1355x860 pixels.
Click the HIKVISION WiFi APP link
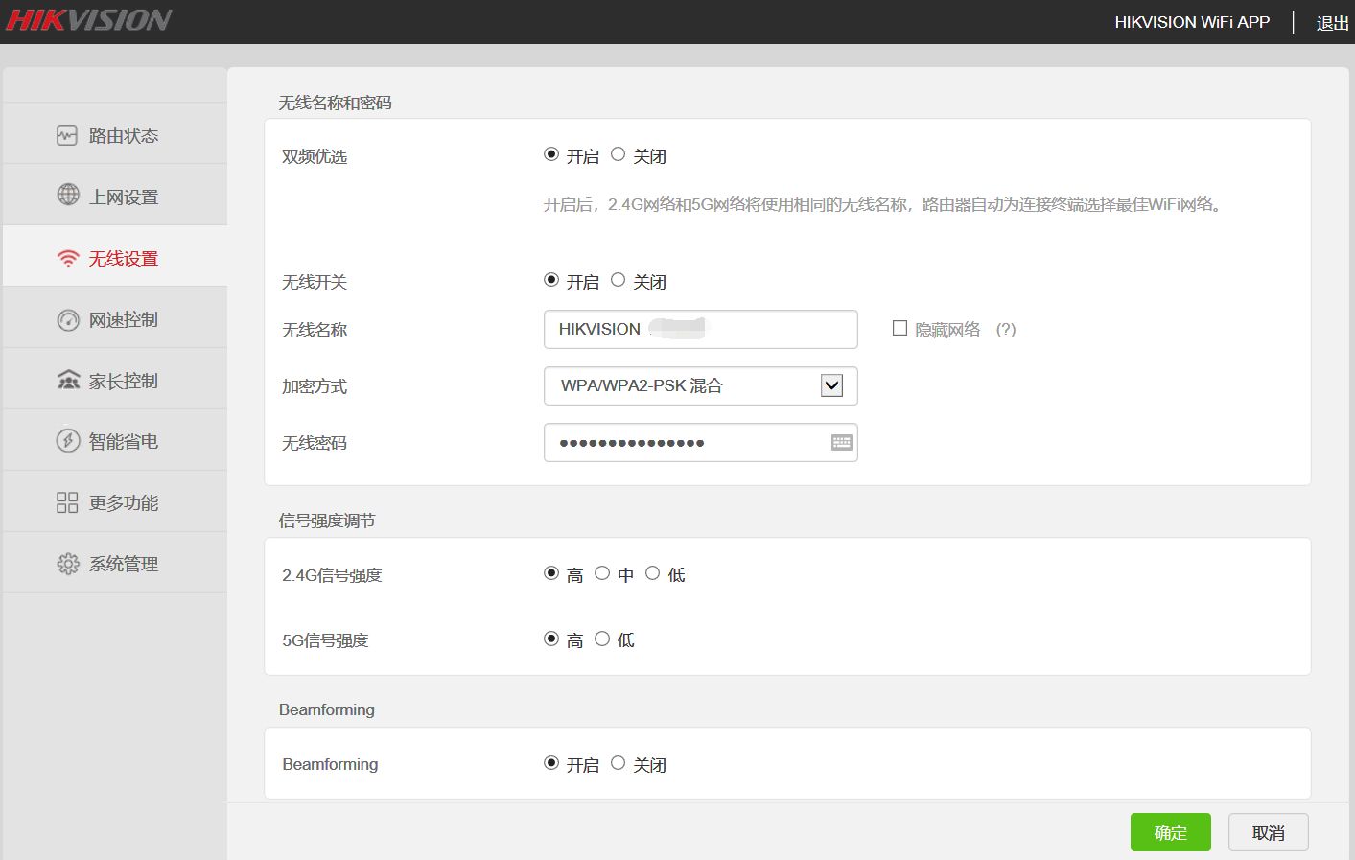[1192, 22]
